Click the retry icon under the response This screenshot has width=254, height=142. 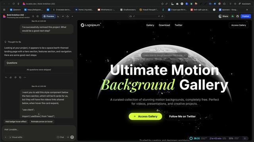(15, 77)
